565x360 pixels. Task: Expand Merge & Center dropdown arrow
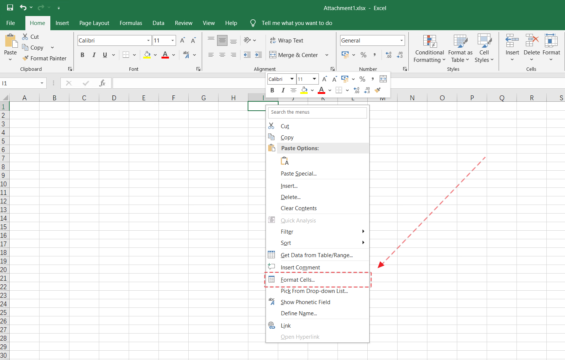327,55
